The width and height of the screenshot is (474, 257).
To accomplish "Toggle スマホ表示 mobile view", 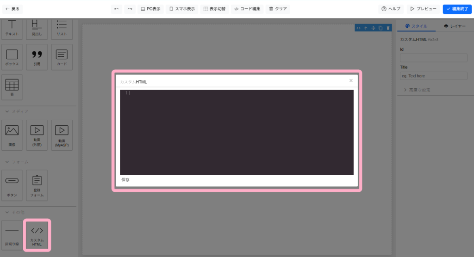I will pyautogui.click(x=181, y=9).
